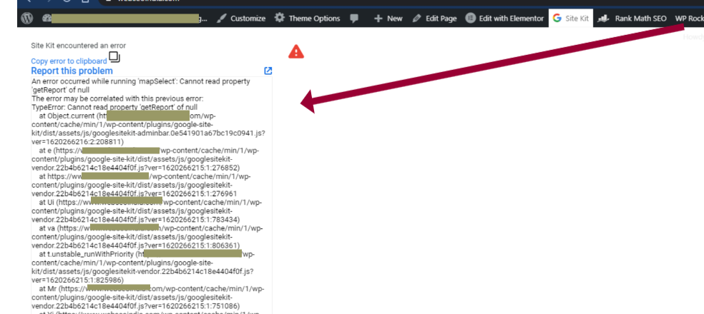Click the 'TypeError: Cannot read property' line
Screen dimensions: 704x314
tap(114, 107)
